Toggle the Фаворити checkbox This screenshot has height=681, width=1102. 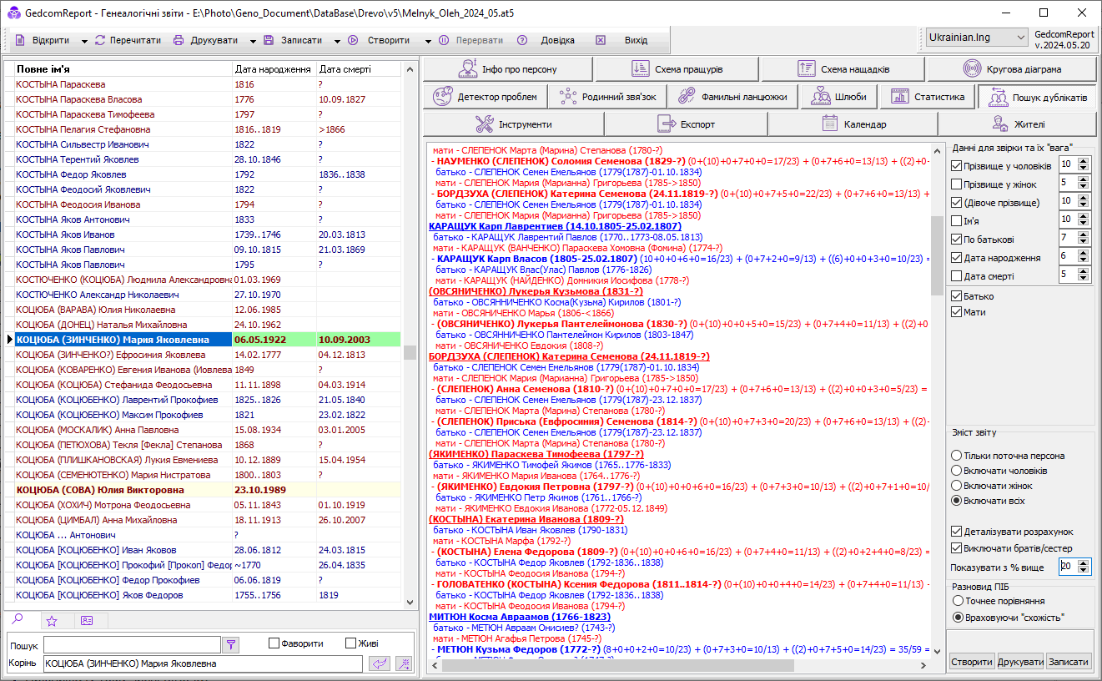click(x=274, y=643)
